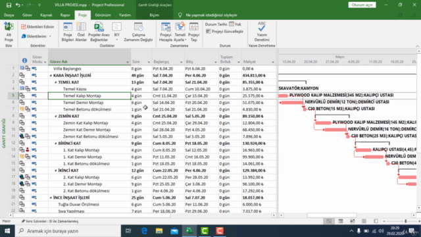Click the Oturum açın sign-in button

[362, 5]
